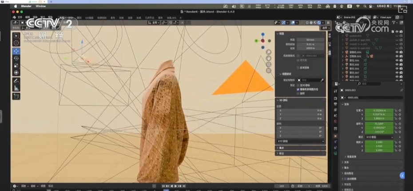Choose the Scale tool

[16, 65]
